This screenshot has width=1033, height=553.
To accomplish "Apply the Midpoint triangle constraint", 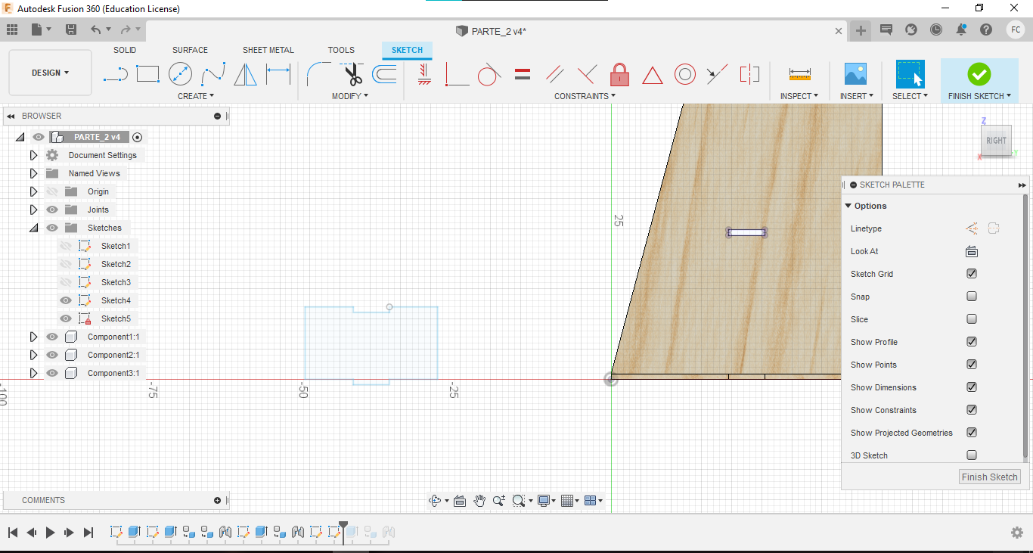I will 653,75.
